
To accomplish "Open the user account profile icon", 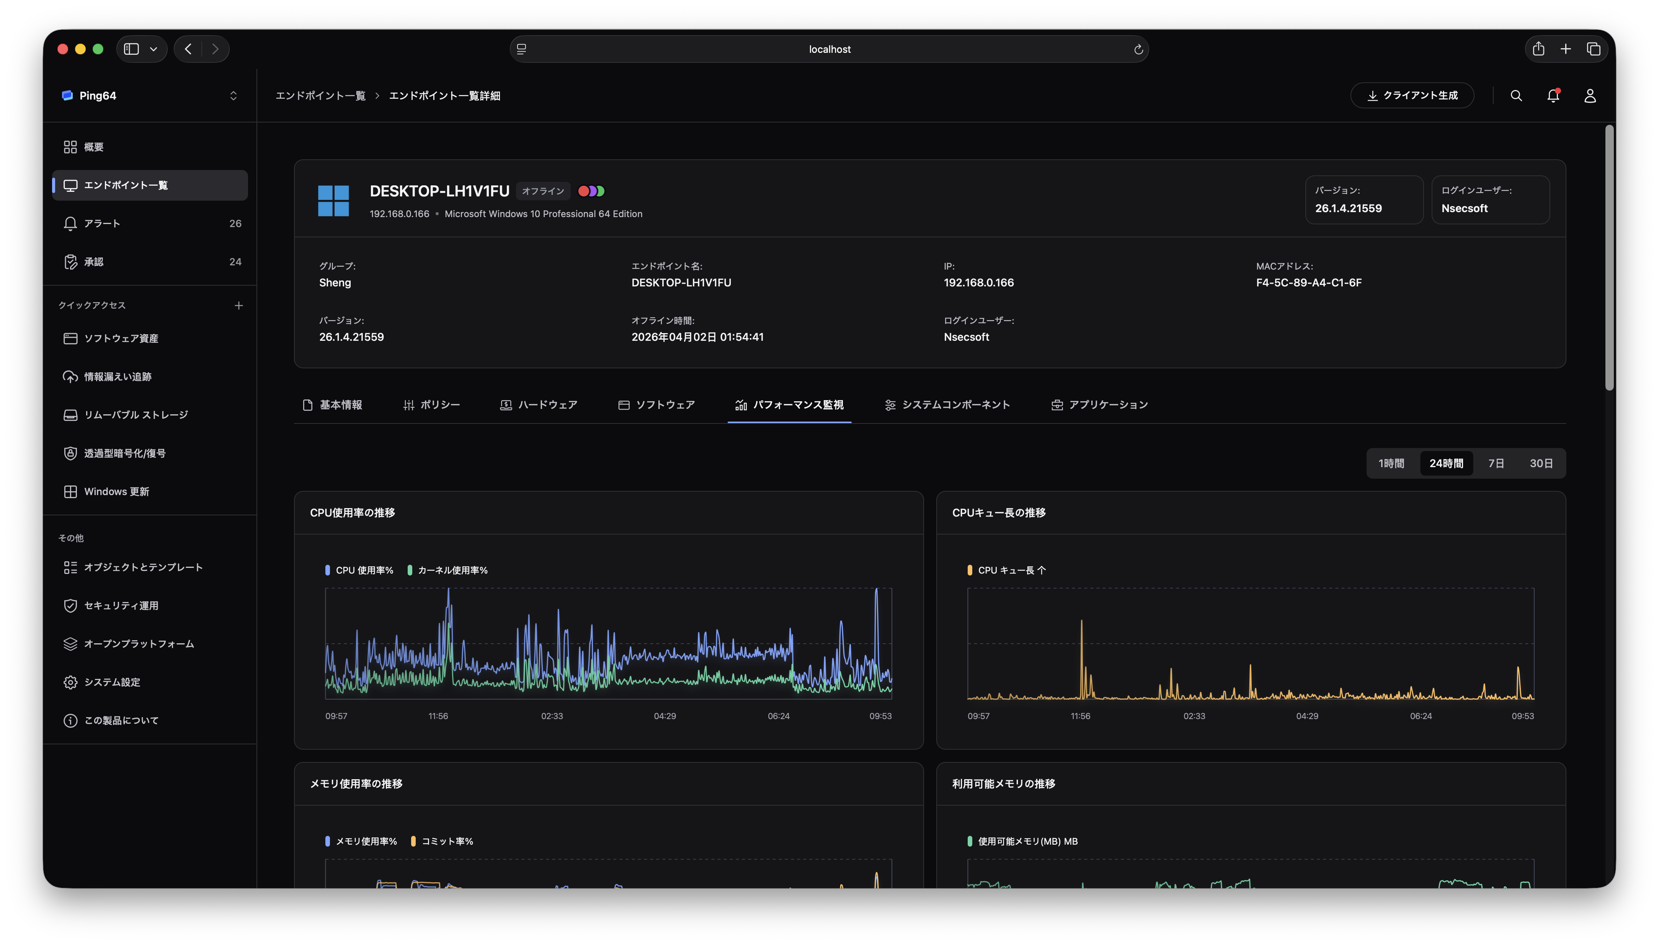I will coord(1590,95).
